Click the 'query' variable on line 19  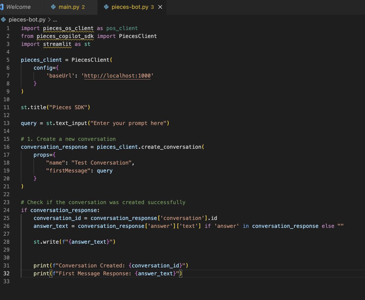105,171
